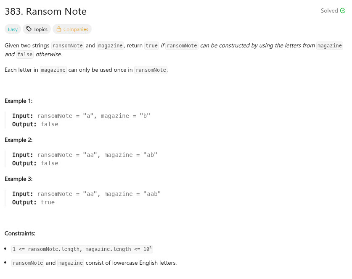This screenshot has height=279, width=352.
Task: Click the Example 2 Output false line
Action: [35, 163]
